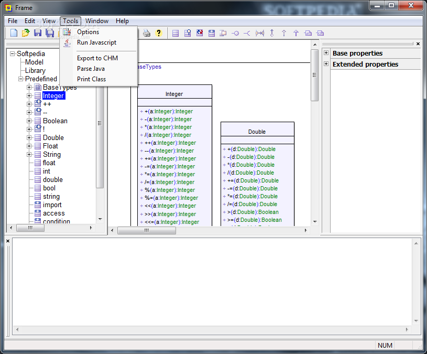Image resolution: width=427 pixels, height=354 pixels.
Task: Expand the Base properties section
Action: click(x=326, y=53)
